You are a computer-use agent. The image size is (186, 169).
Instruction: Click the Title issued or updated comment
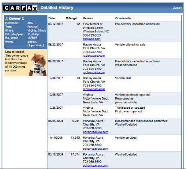click(130, 107)
